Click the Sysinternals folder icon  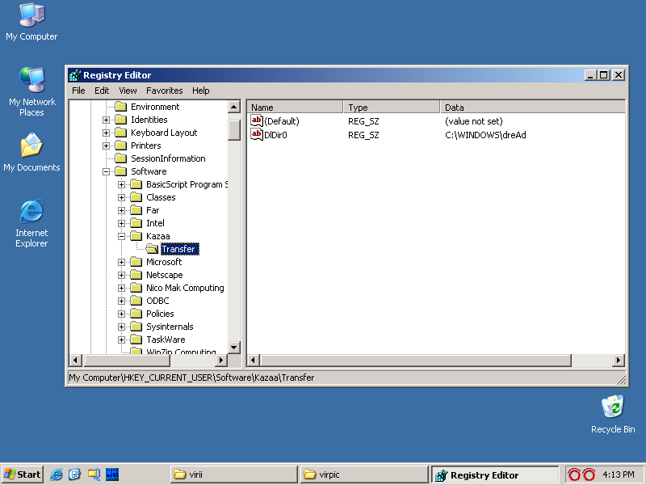pyautogui.click(x=136, y=327)
